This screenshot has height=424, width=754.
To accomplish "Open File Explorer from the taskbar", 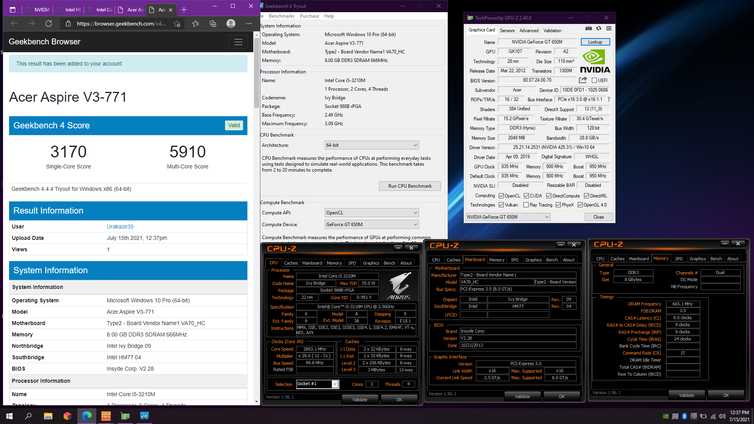I will pos(48,416).
